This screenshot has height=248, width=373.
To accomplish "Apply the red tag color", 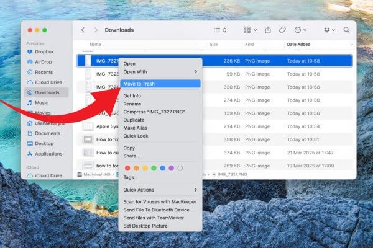I will point(127,168).
